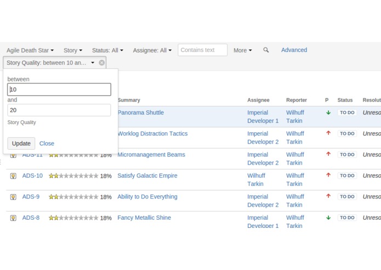The width and height of the screenshot is (381, 270).
Task: Open issue ADS-8
Action: [x=31, y=218]
